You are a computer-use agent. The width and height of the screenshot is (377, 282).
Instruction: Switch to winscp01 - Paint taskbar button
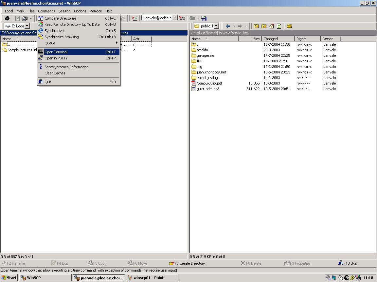click(x=152, y=278)
